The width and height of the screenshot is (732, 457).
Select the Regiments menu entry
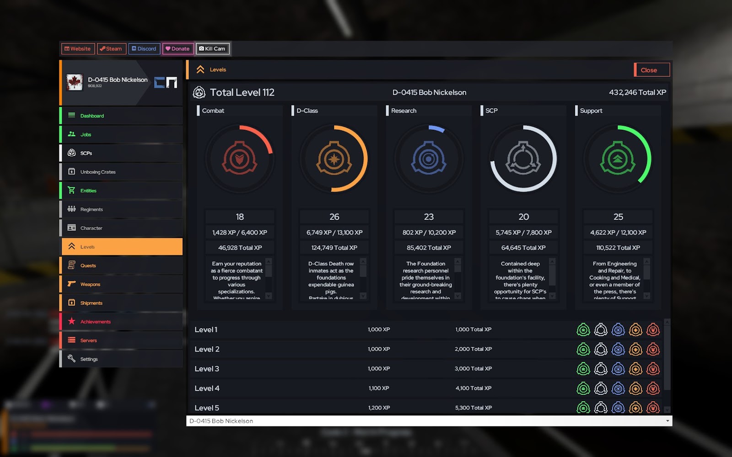[122, 209]
